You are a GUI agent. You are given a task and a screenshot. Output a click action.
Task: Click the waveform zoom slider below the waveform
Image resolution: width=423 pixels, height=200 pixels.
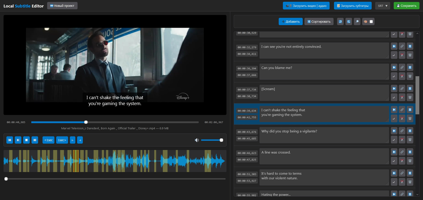pyautogui.click(x=115, y=179)
